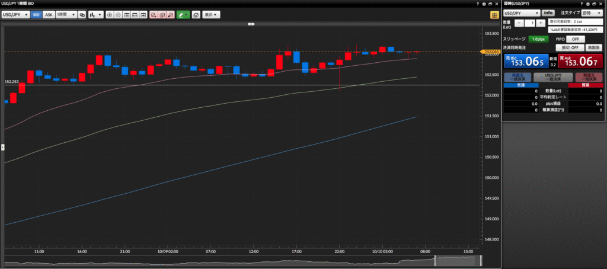Click the red Ask 153.067 buy button

click(580, 61)
